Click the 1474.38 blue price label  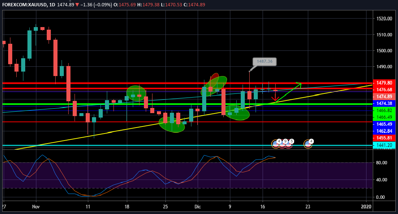click(384, 103)
